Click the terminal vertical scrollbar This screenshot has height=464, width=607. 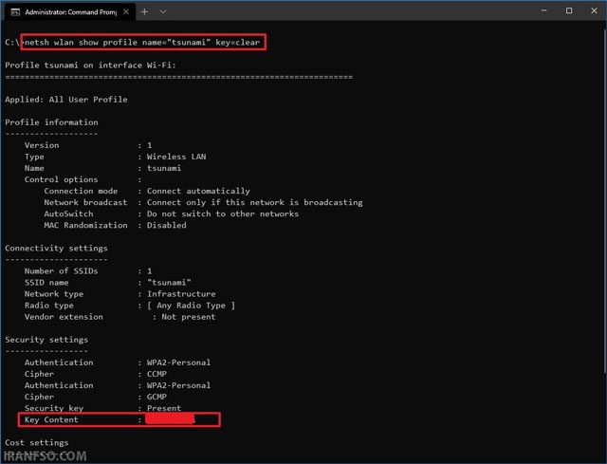[605, 199]
